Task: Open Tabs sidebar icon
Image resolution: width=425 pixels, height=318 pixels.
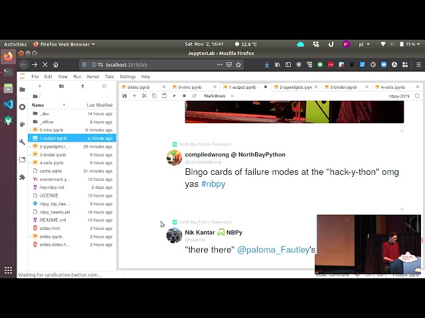Action: click(22, 160)
